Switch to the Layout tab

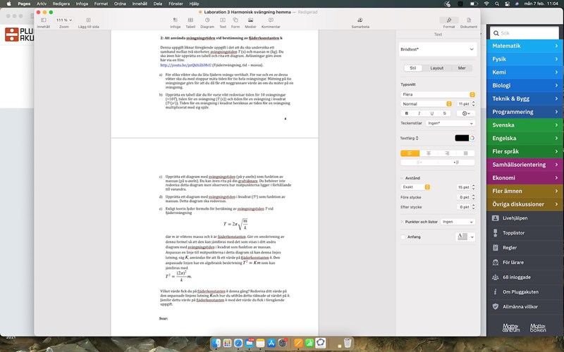(x=437, y=68)
